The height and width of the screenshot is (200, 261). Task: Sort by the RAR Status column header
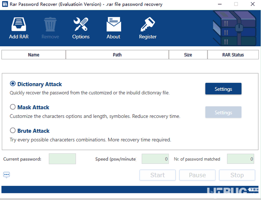point(233,55)
